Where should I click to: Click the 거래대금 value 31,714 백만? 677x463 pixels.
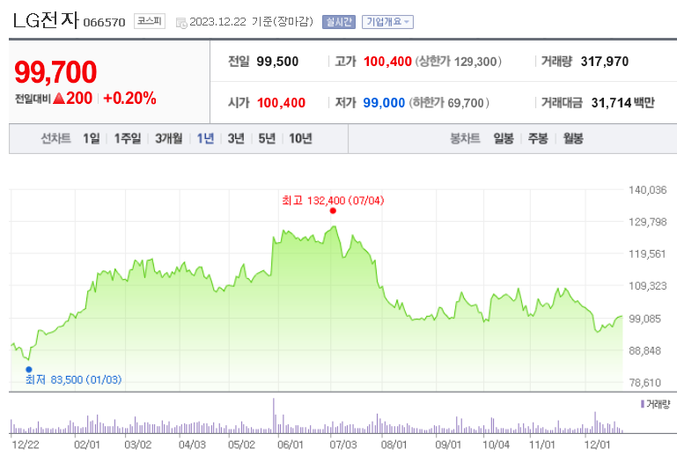[623, 103]
